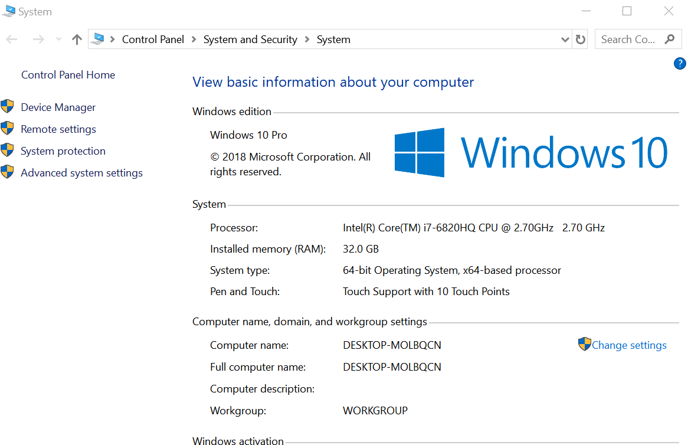
Task: Close the System window
Action: pos(669,11)
